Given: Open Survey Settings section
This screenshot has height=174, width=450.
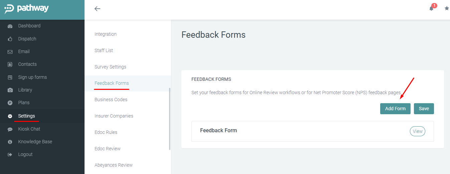Looking at the screenshot, I should 110,67.
